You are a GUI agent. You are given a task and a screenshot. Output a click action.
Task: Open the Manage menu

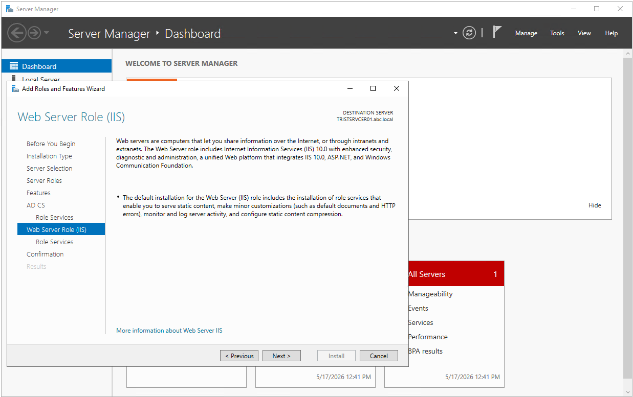click(526, 33)
